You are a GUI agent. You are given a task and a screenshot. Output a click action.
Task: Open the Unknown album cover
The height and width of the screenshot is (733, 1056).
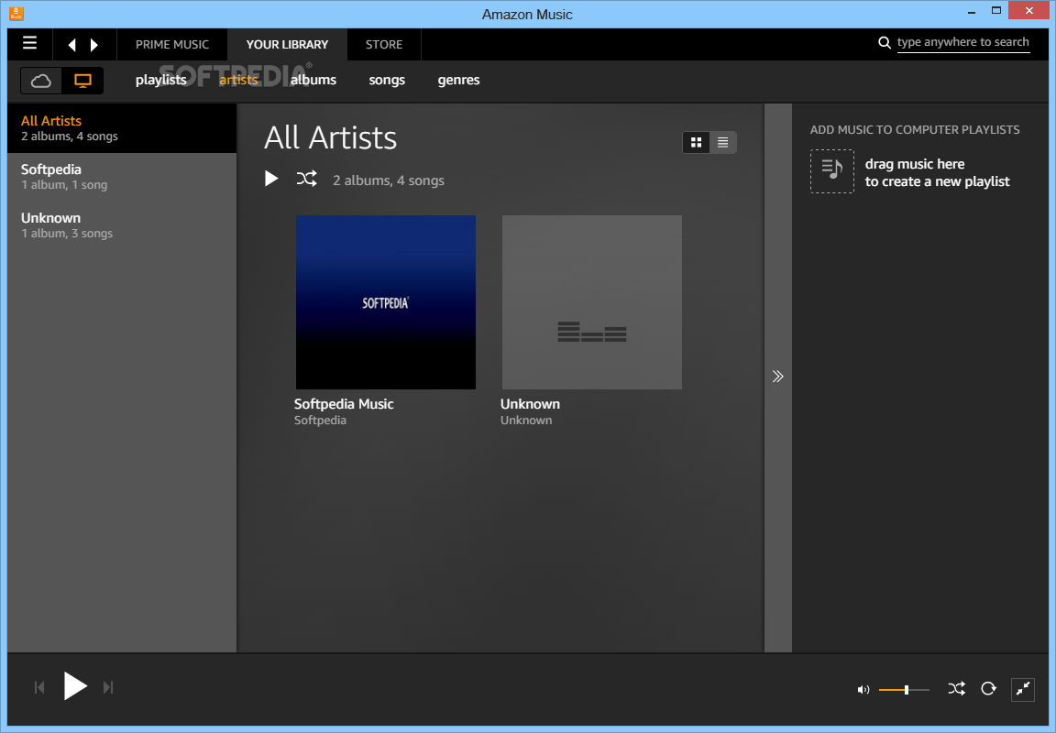pos(592,302)
